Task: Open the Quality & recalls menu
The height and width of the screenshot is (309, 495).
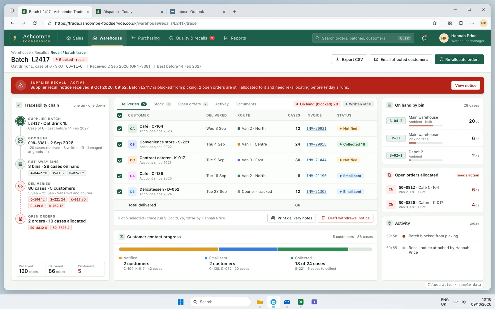Action: pyautogui.click(x=192, y=38)
